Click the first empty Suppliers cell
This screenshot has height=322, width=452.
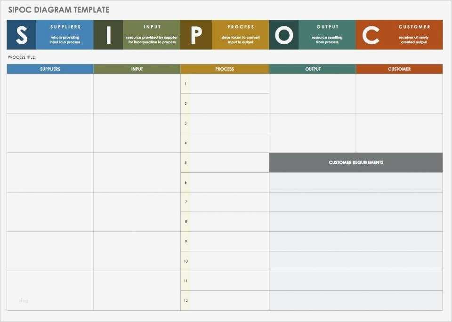50,94
